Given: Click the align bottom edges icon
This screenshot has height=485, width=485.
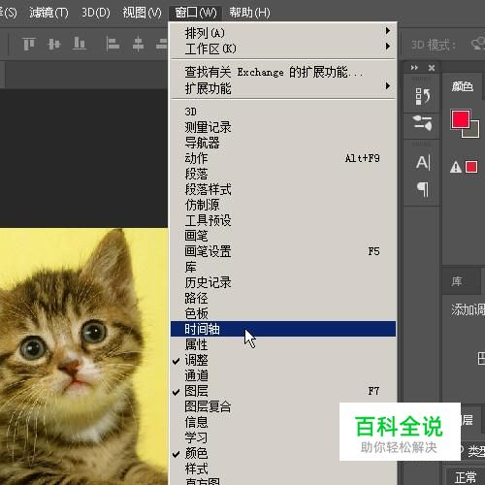Looking at the screenshot, I should pyautogui.click(x=79, y=44).
